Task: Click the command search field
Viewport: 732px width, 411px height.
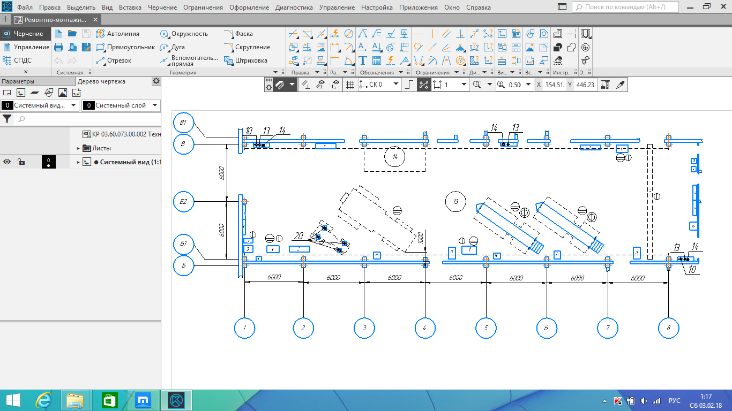Action: [627, 7]
